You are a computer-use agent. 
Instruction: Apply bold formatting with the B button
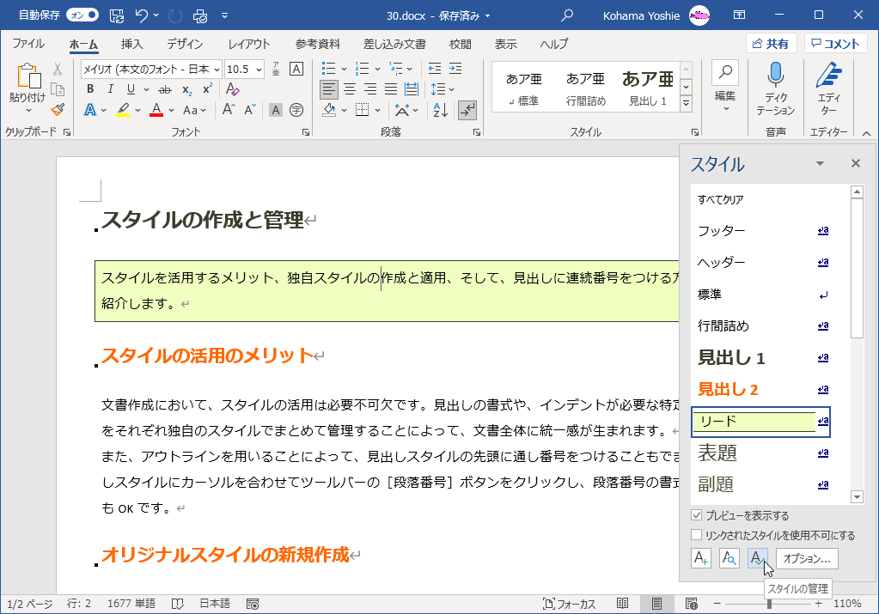point(89,89)
